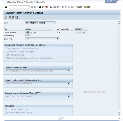Open Cross-Client Object Changes dropdown

pos(69,71)
